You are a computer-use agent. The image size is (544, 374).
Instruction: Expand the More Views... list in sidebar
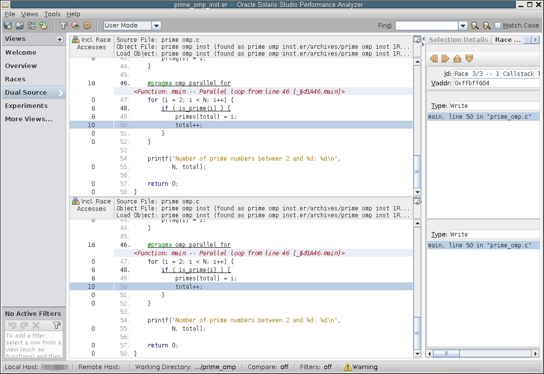(x=29, y=119)
